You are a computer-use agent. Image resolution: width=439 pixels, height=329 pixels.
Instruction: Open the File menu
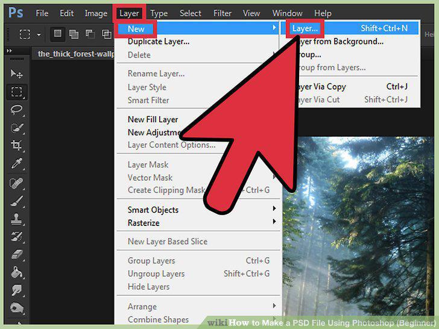point(42,13)
